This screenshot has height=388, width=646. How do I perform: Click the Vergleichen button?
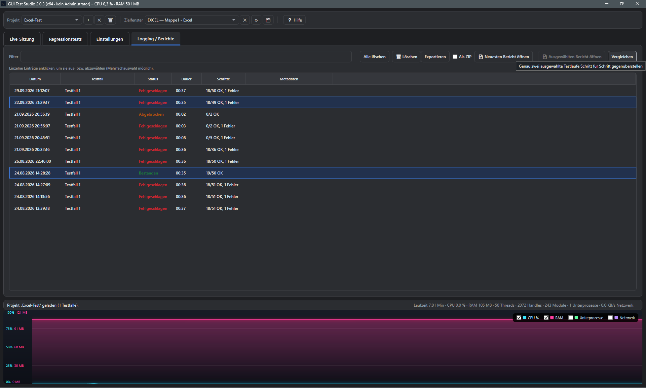622,57
